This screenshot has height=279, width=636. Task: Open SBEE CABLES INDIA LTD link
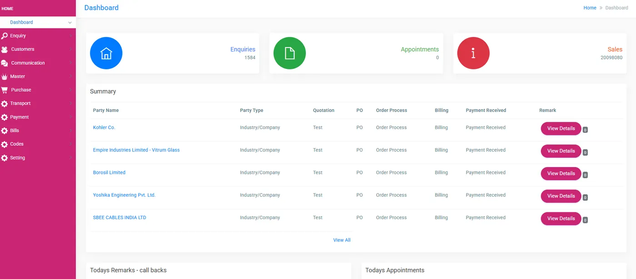click(119, 218)
